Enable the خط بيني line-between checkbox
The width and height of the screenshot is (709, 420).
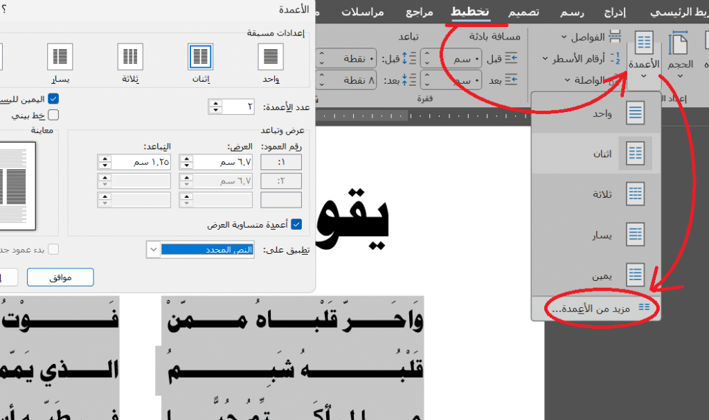coord(53,115)
